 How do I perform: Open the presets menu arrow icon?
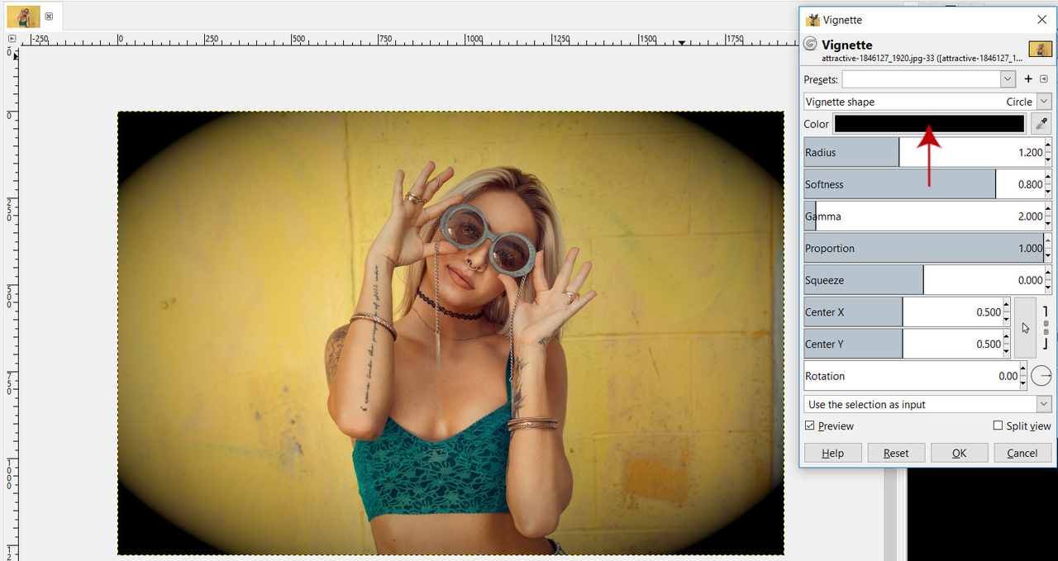(1044, 79)
